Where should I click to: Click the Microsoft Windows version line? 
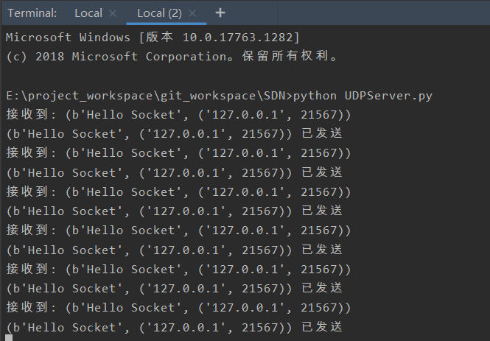(x=153, y=38)
